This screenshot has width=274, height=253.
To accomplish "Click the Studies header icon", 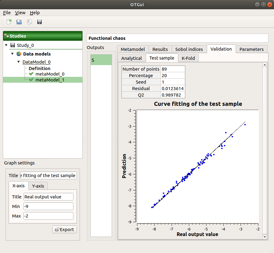I will click(6, 35).
